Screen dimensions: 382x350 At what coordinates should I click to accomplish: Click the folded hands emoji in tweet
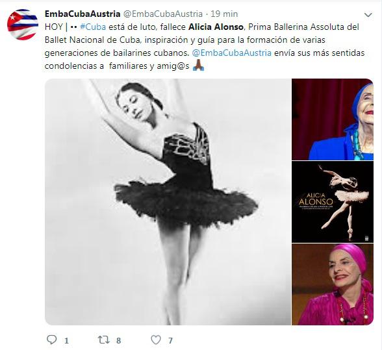198,66
